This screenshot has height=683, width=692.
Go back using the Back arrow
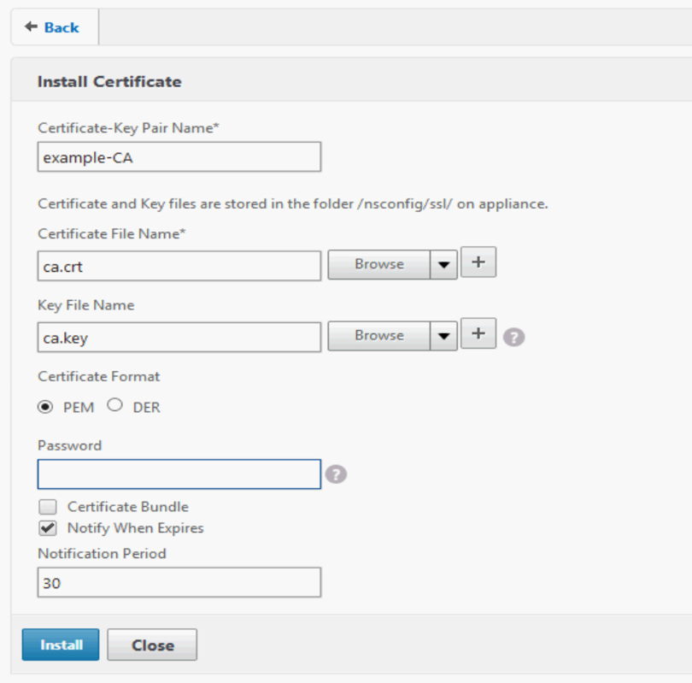(x=52, y=27)
